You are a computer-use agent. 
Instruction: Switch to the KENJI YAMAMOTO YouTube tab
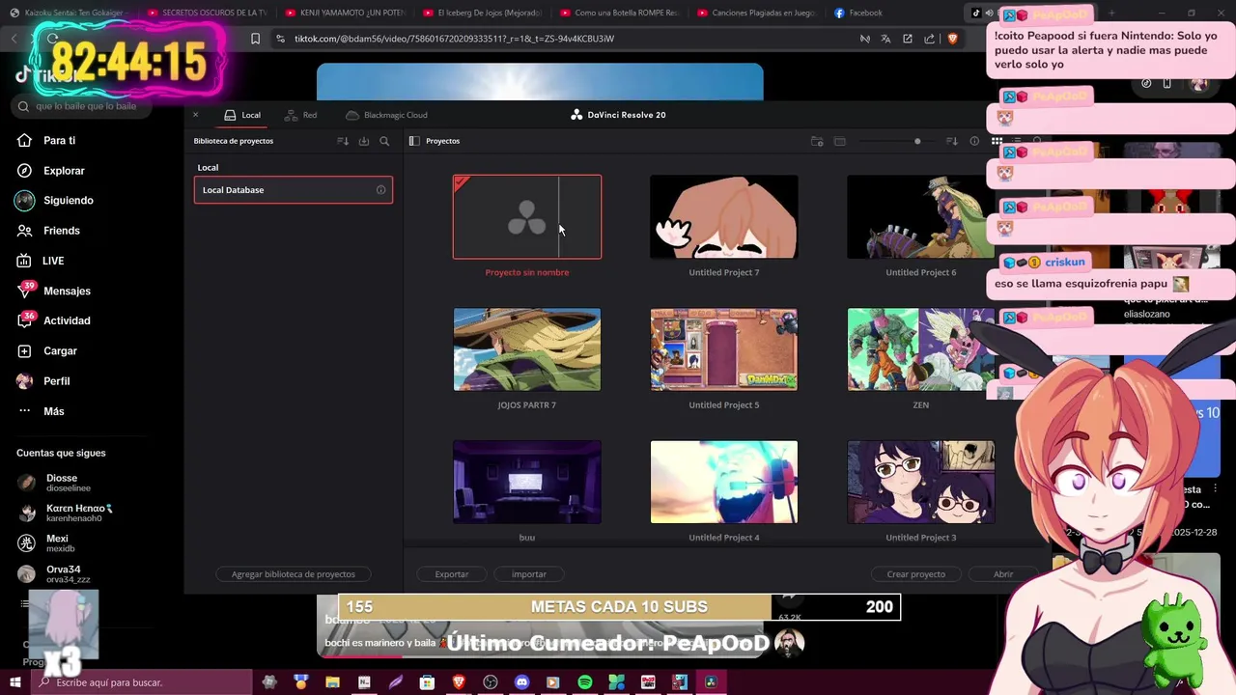click(344, 13)
